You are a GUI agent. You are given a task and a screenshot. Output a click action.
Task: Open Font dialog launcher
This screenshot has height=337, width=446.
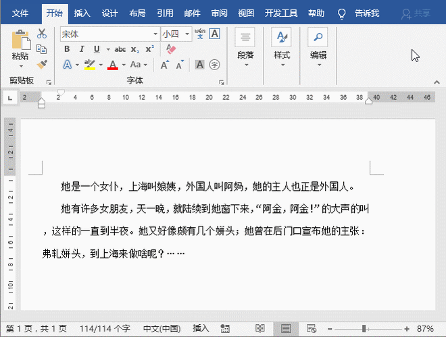tap(222, 82)
